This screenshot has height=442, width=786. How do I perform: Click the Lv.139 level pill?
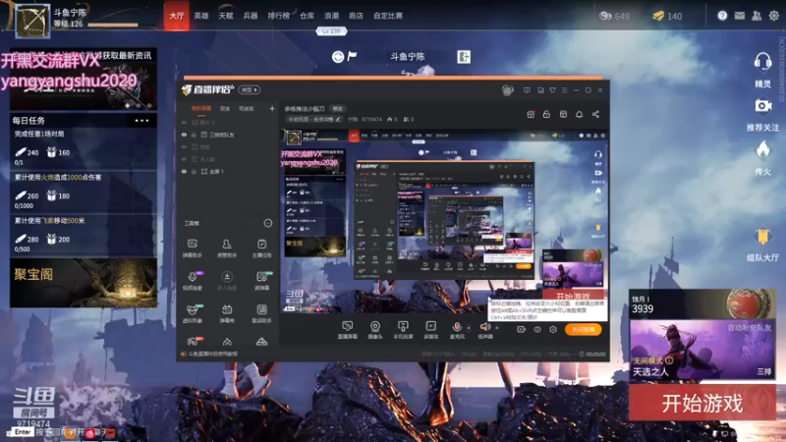pos(331,31)
